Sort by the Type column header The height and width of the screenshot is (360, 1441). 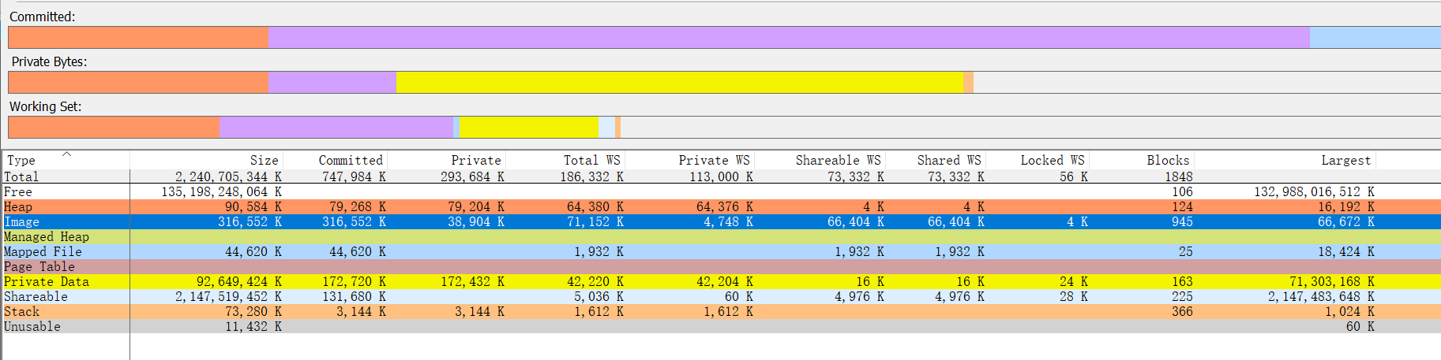click(x=66, y=160)
